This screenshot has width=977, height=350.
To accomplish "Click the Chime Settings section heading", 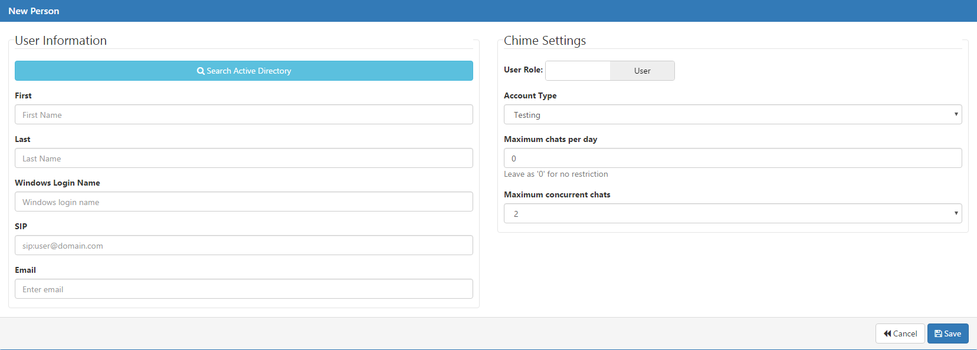I will tap(545, 41).
